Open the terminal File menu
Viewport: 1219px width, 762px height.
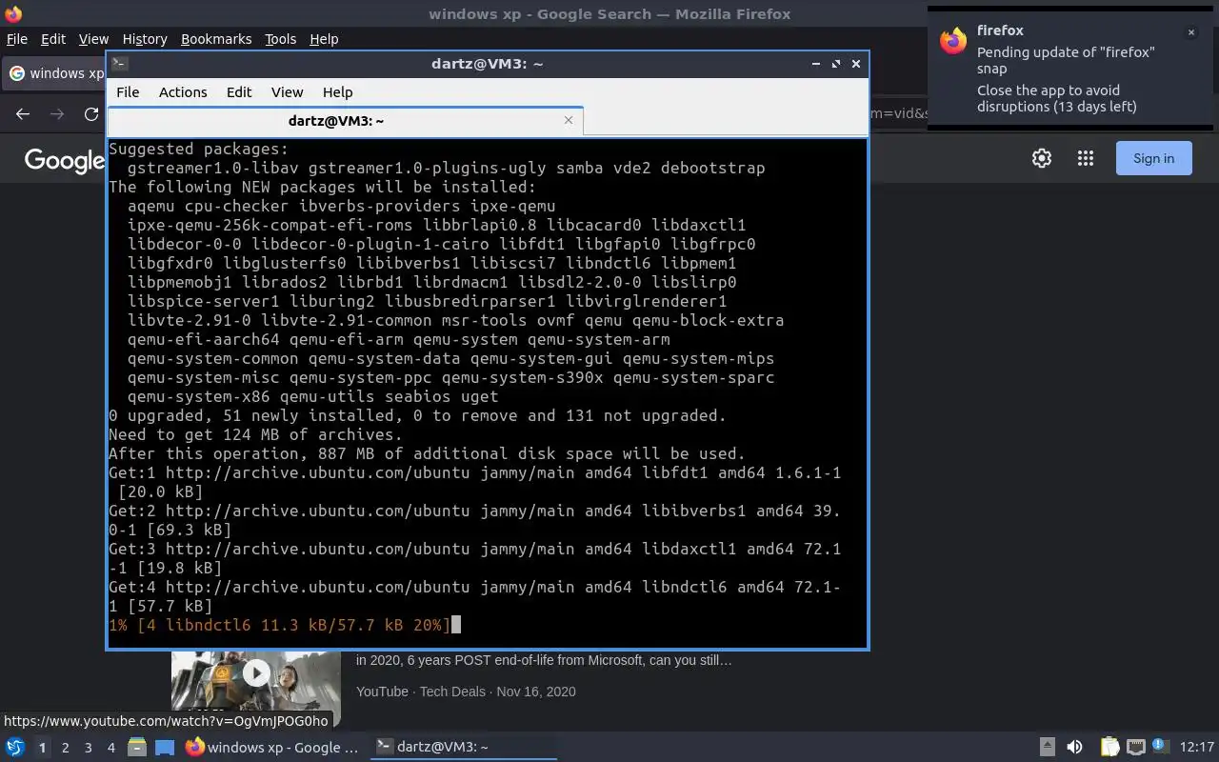pyautogui.click(x=128, y=92)
